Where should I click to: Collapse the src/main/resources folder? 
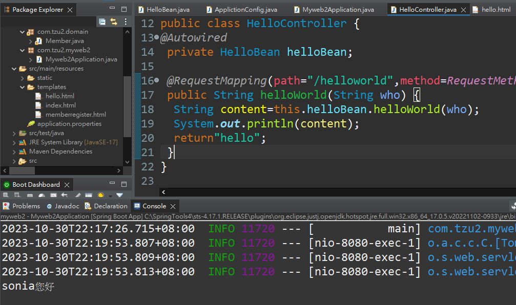click(14, 69)
